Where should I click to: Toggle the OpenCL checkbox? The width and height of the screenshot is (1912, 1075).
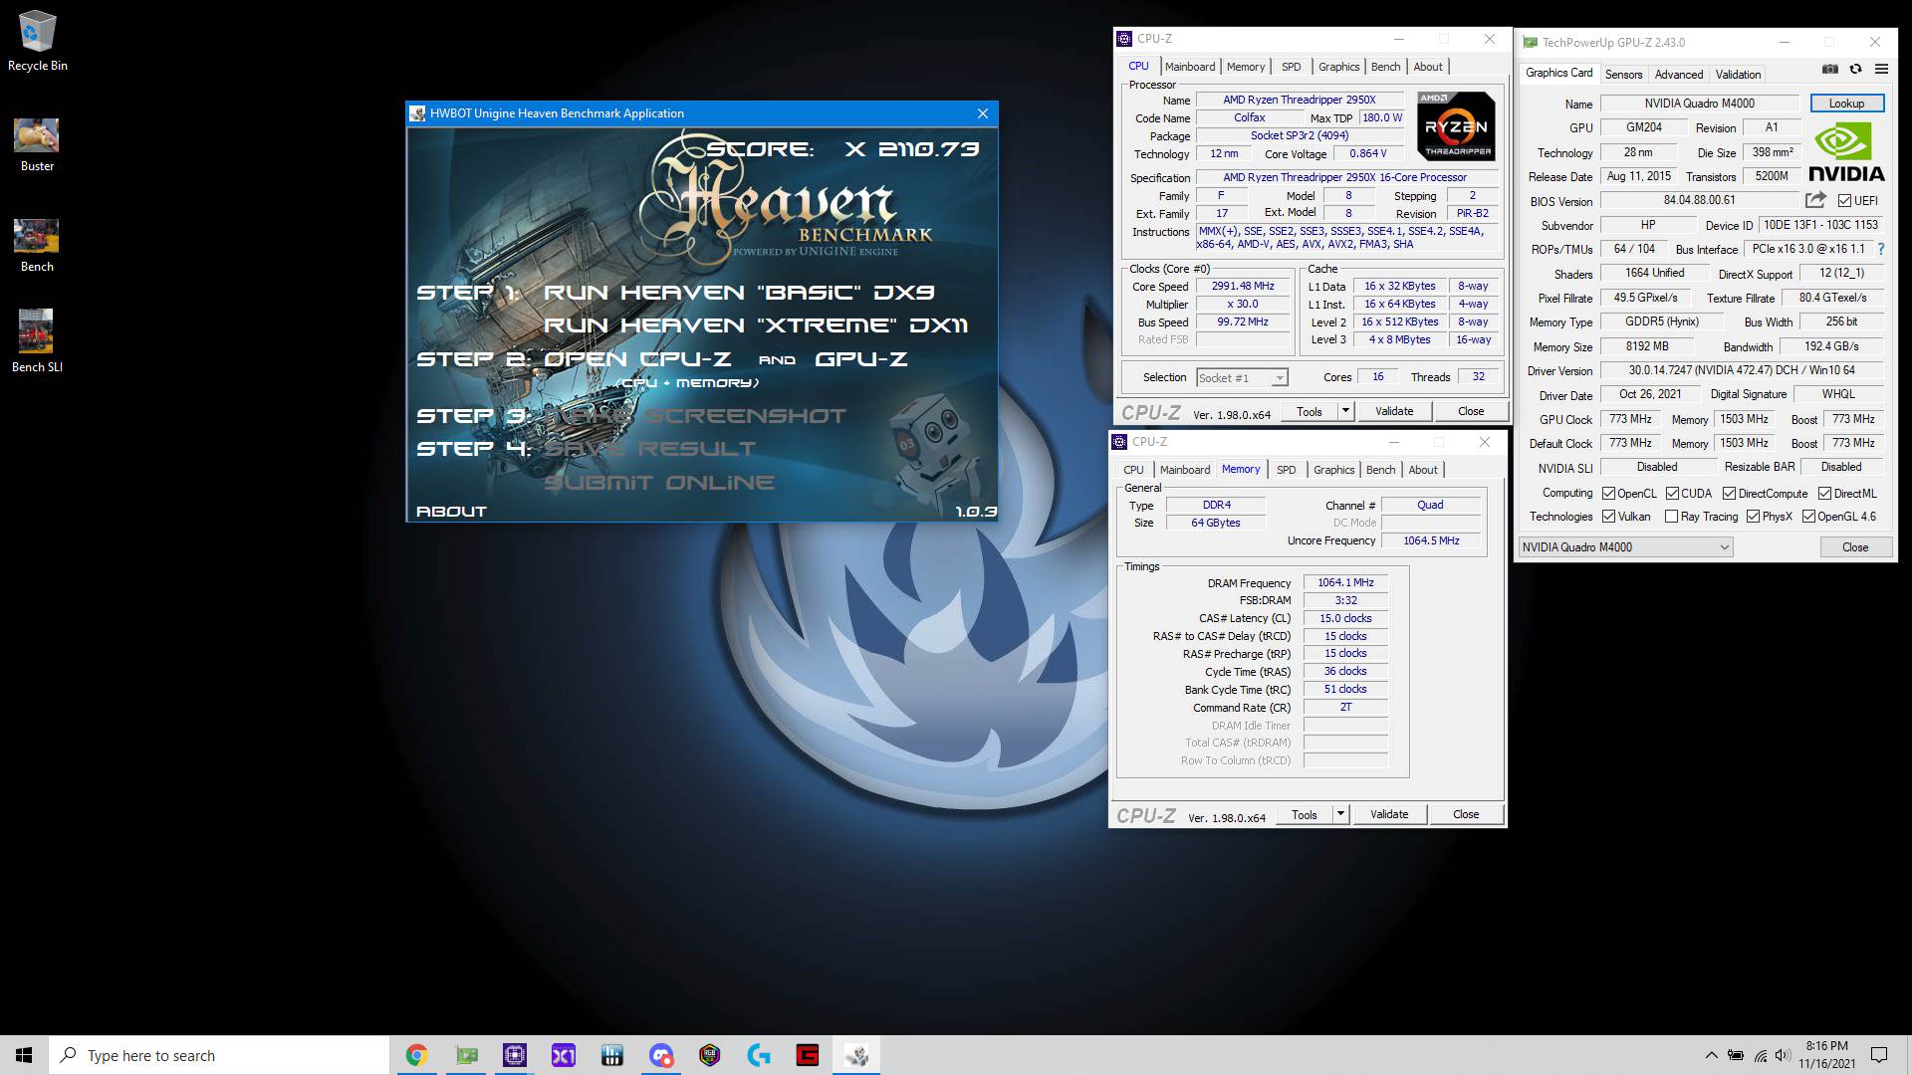click(1608, 494)
